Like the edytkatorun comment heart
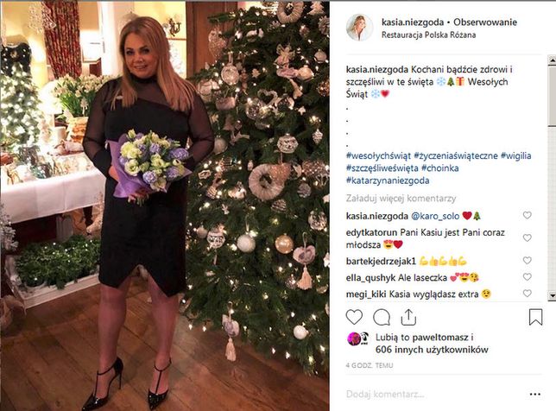Screen dimensions: 556x411 [x=528, y=237]
